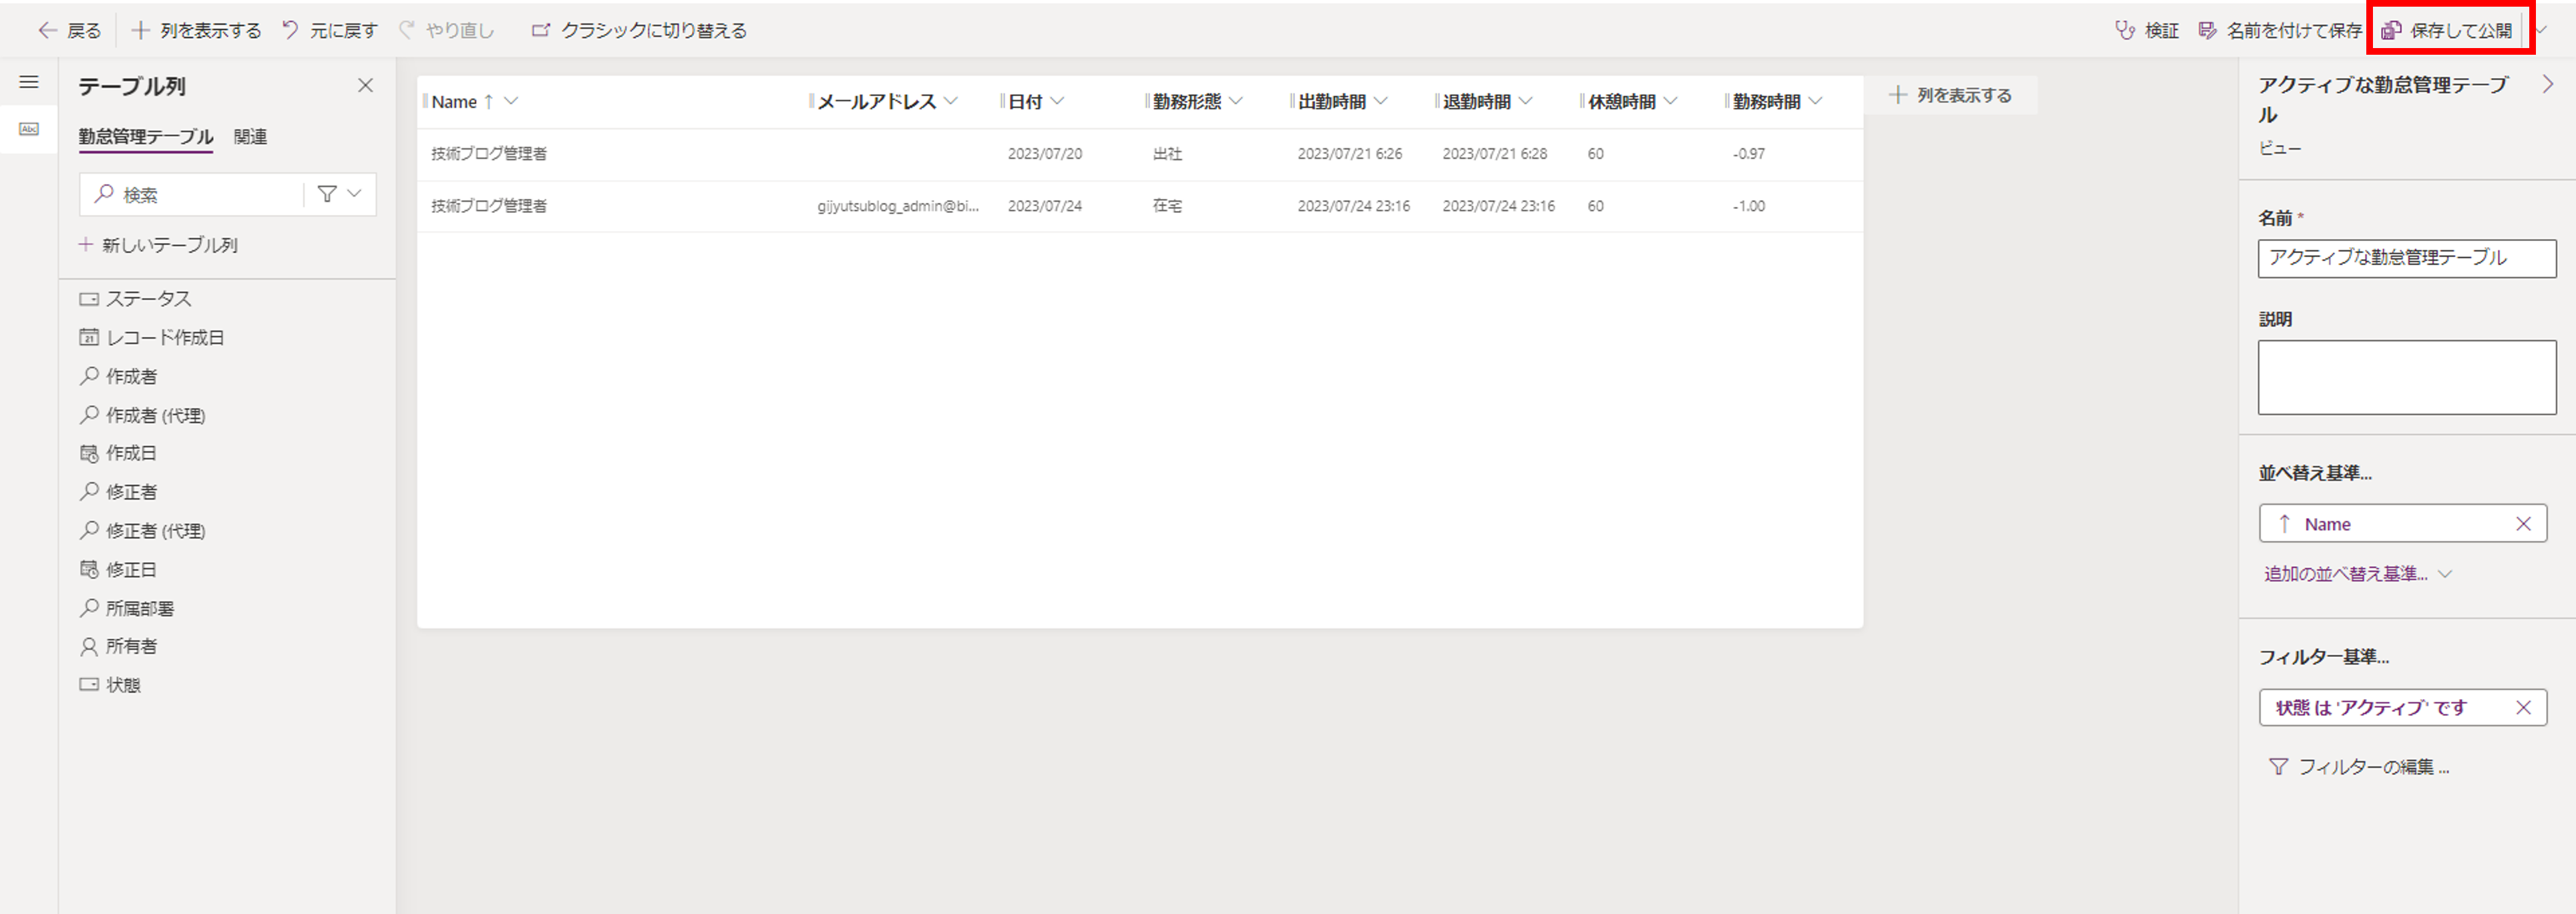Click the hamburger menu icon
Image resolution: width=2576 pixels, height=914 pixels.
coord(29,82)
